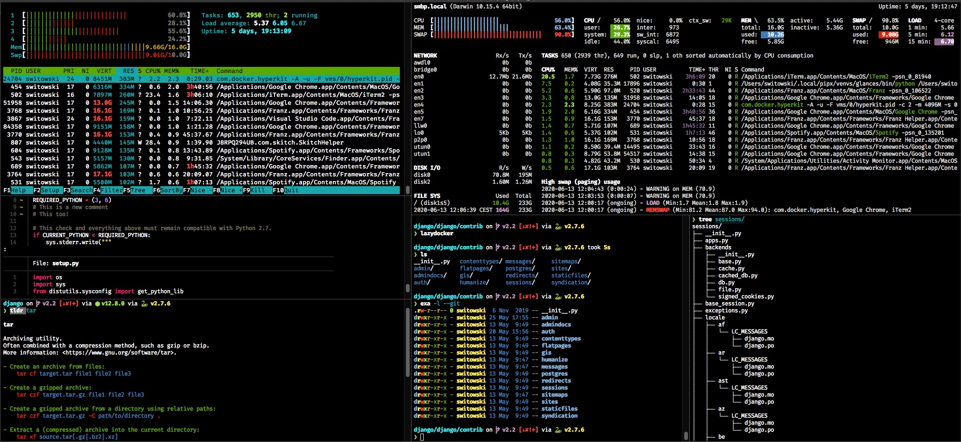Image resolution: width=961 pixels, height=442 pixels.
Task: Collapse the locale directory in tree output
Action: [715, 317]
